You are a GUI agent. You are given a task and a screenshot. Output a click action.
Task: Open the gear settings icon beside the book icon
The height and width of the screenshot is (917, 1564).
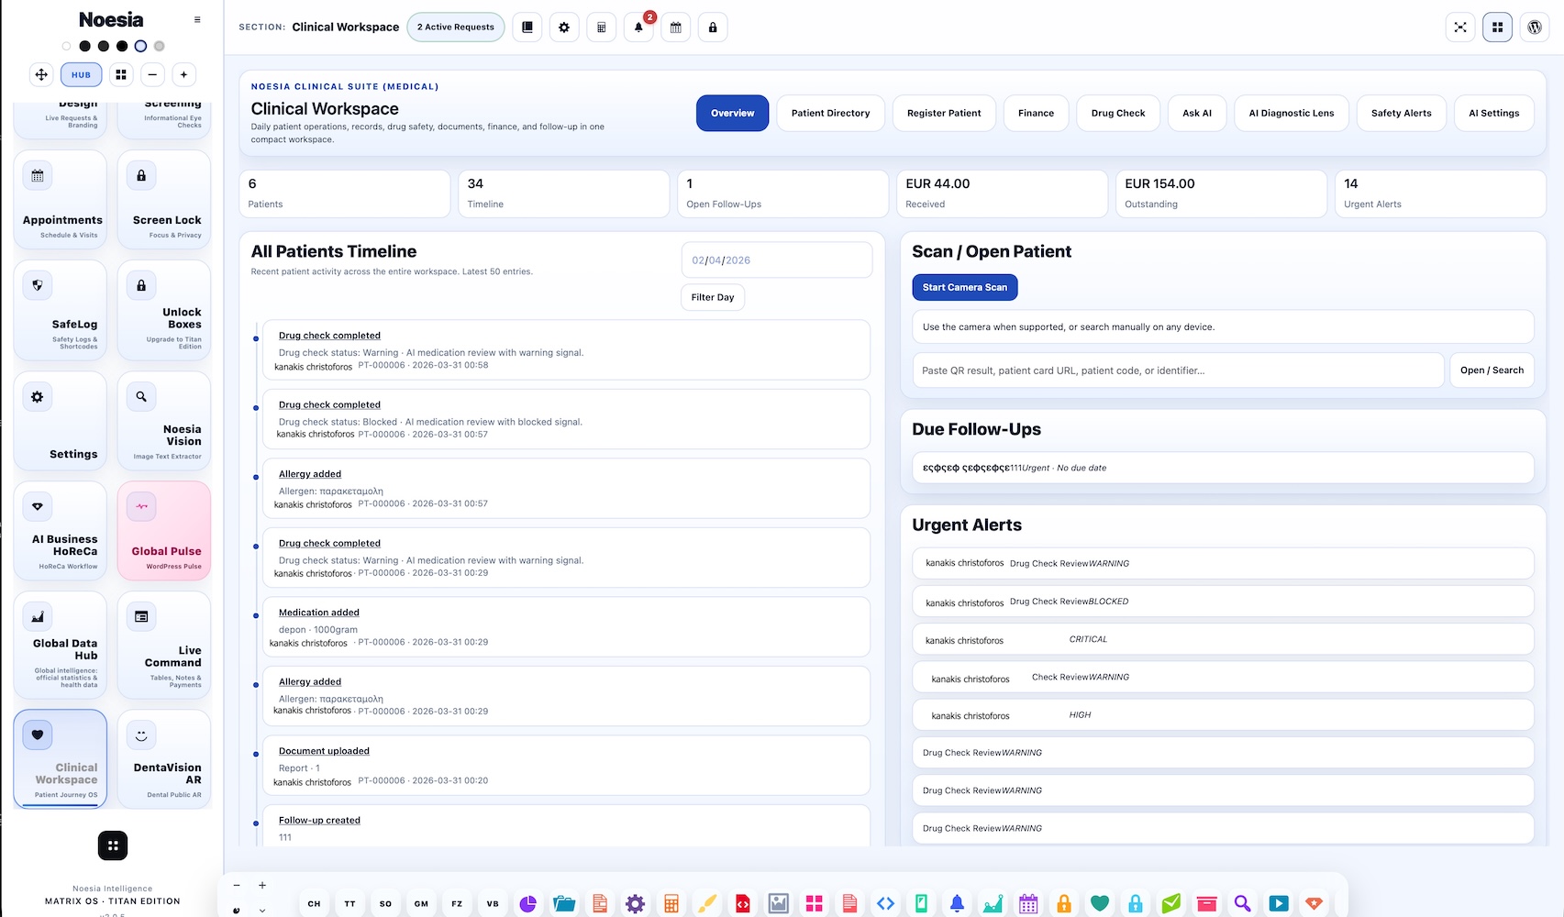[564, 28]
